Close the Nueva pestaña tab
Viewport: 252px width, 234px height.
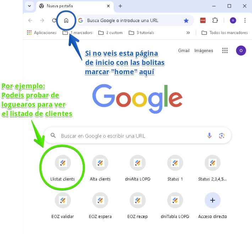click(x=108, y=6)
